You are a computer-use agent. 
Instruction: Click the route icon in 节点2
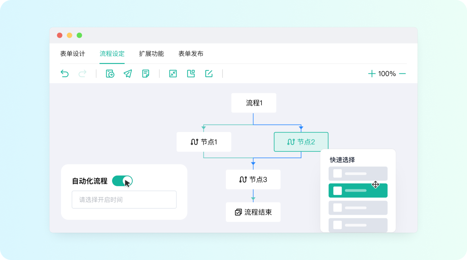pyautogui.click(x=291, y=142)
